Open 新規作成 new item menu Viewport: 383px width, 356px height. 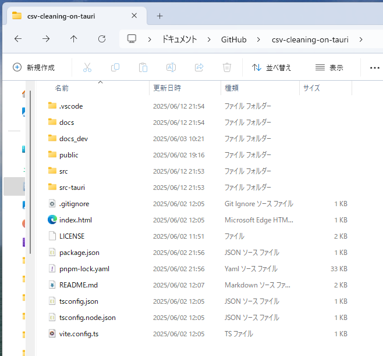(34, 67)
